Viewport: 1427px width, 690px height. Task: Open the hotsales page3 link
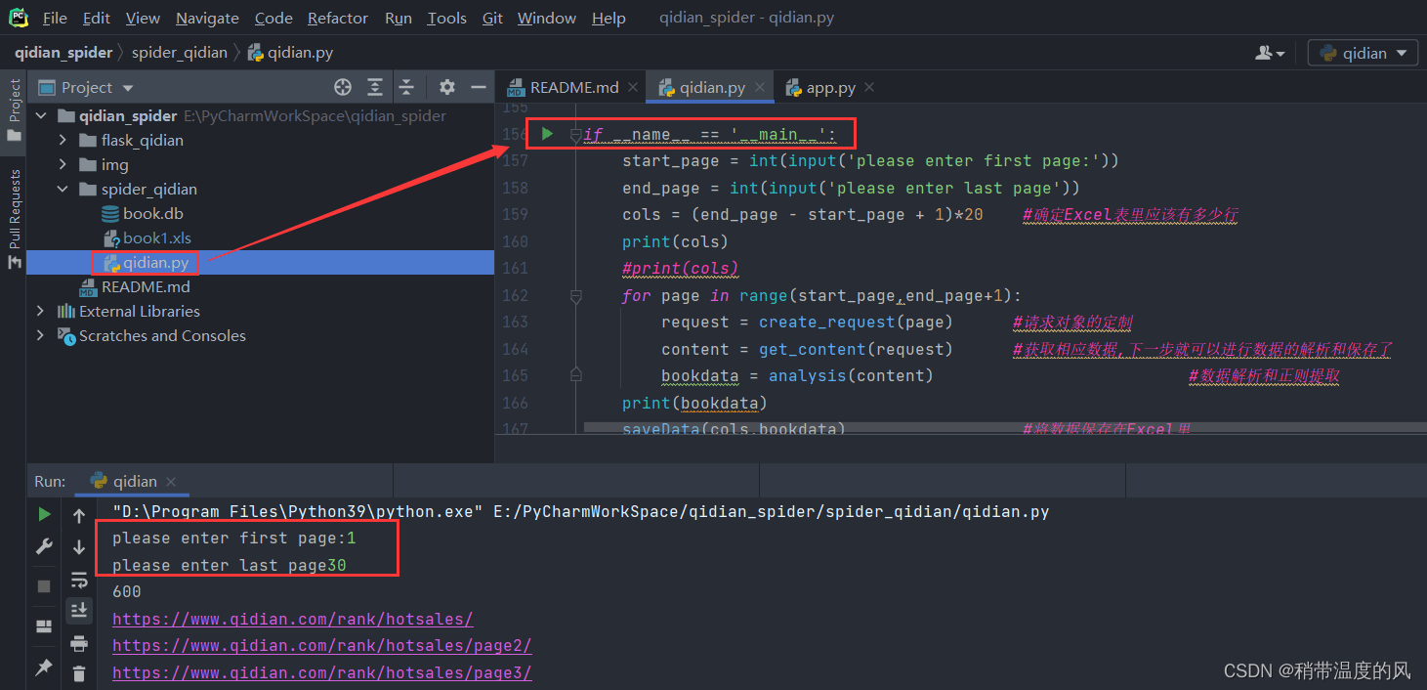tap(322, 673)
